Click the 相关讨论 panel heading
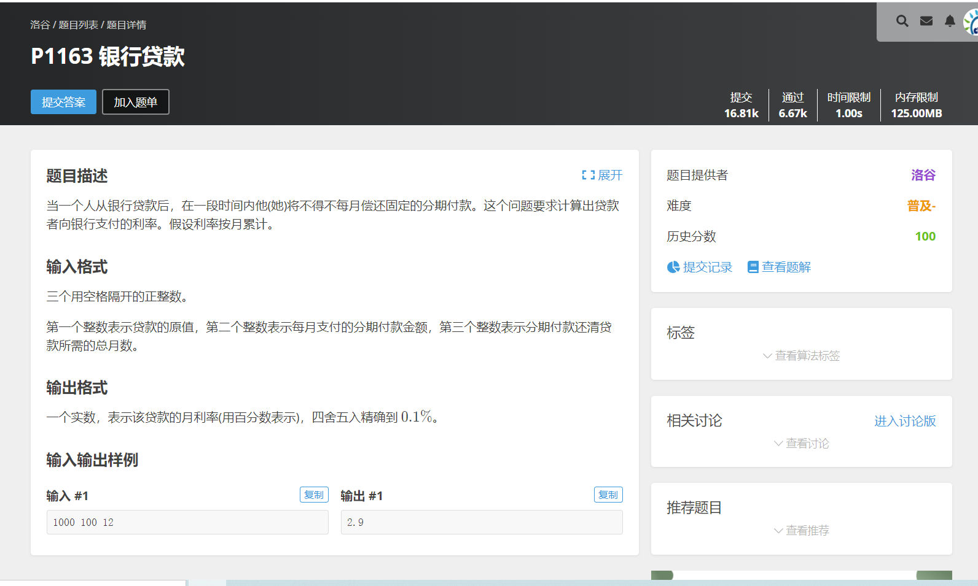The image size is (978, 586). (694, 420)
